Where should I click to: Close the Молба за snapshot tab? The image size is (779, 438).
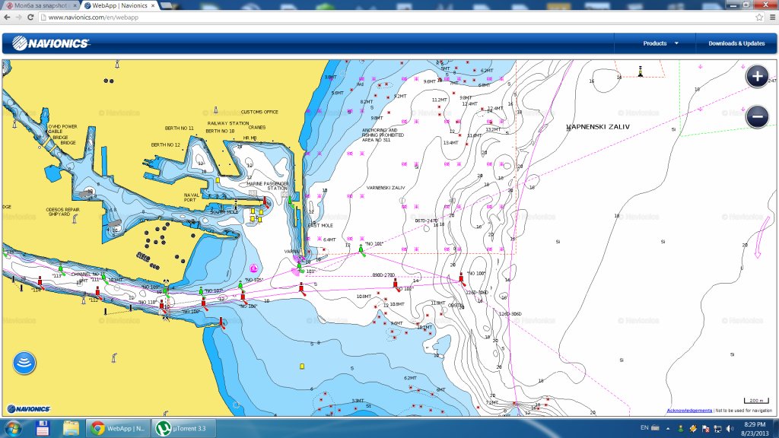pyautogui.click(x=75, y=5)
